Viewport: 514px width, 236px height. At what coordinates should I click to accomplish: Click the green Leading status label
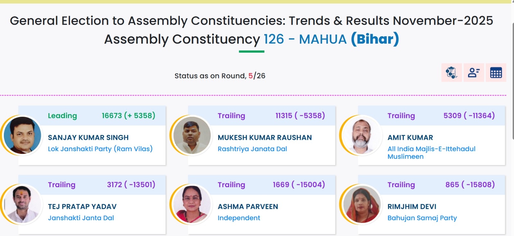point(62,116)
